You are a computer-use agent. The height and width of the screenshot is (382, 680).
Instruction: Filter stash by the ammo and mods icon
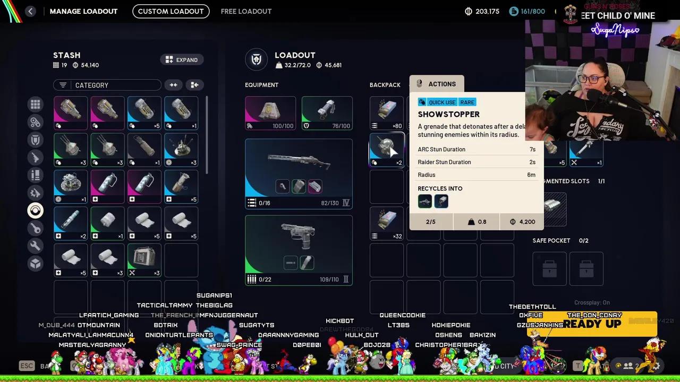(x=35, y=175)
